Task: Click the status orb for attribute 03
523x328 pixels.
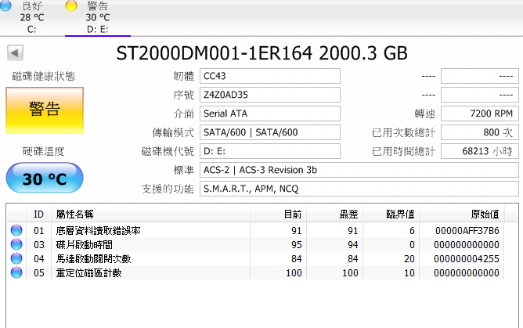Action: 16,244
